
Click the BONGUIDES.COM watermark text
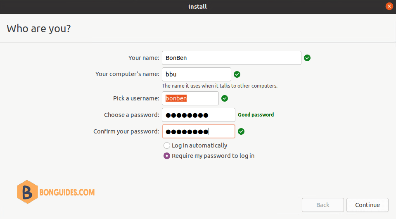point(67,193)
